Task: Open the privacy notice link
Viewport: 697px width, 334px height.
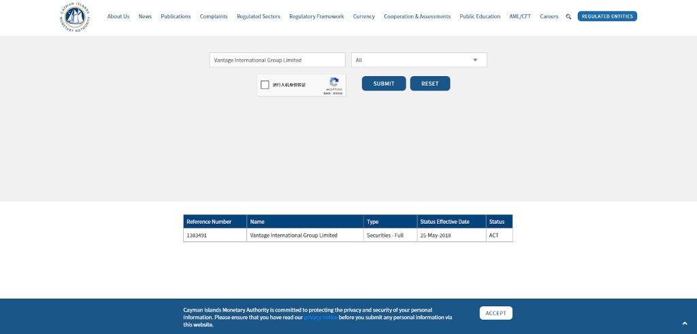Action: tap(321, 318)
